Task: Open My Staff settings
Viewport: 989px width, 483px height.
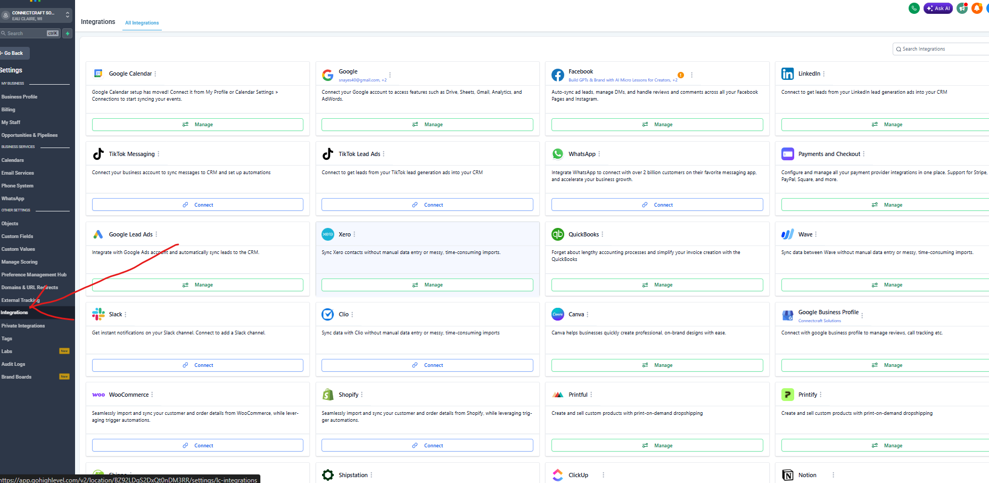Action: coord(11,122)
